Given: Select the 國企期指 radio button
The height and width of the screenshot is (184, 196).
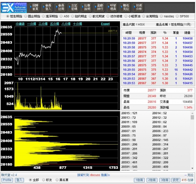Looking at the screenshot, I should [26, 16].
